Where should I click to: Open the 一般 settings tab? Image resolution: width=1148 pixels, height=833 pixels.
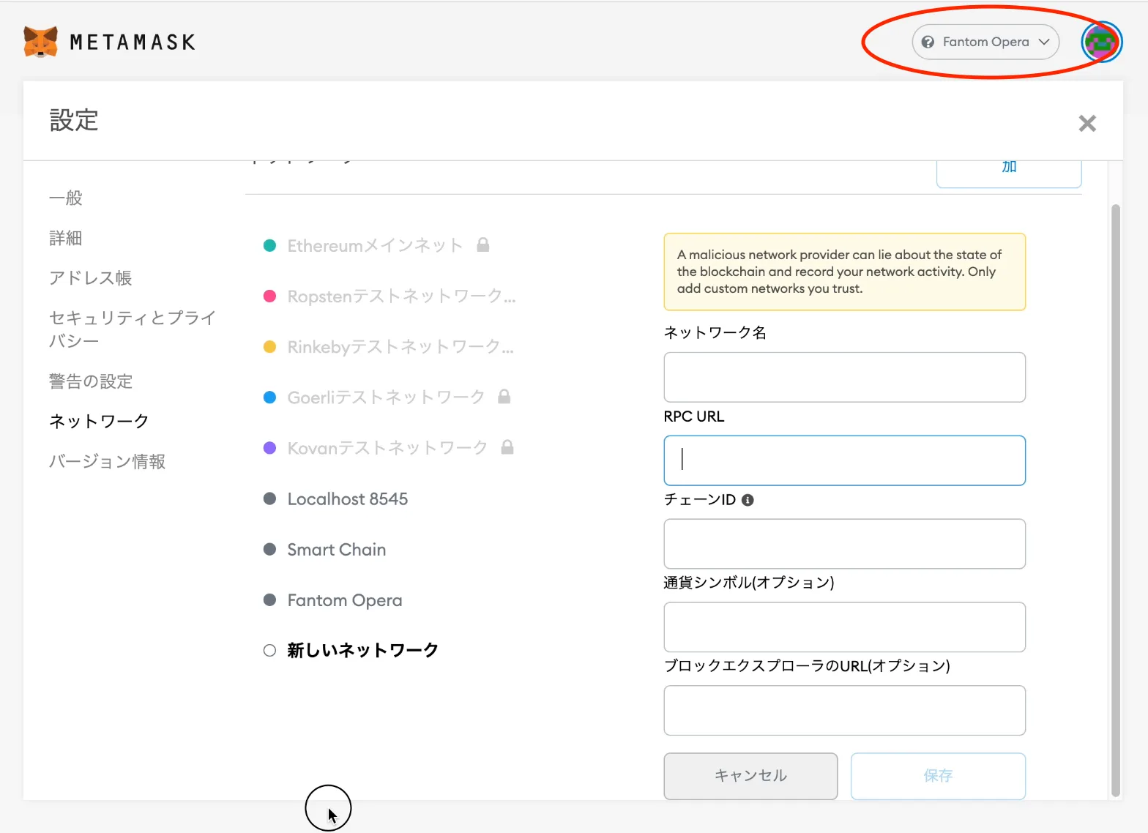point(66,198)
